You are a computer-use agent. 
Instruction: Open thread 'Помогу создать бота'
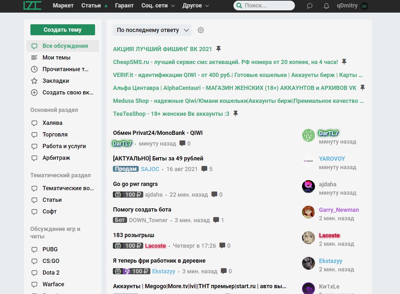142,210
